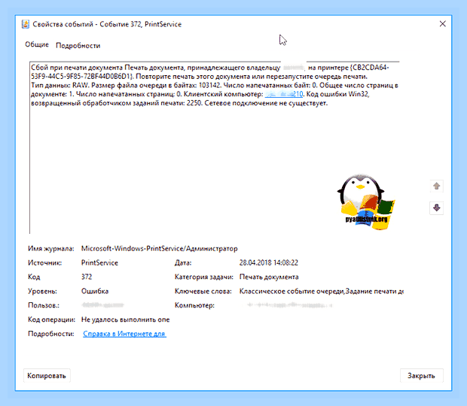Click the Закрыть button

click(x=421, y=376)
